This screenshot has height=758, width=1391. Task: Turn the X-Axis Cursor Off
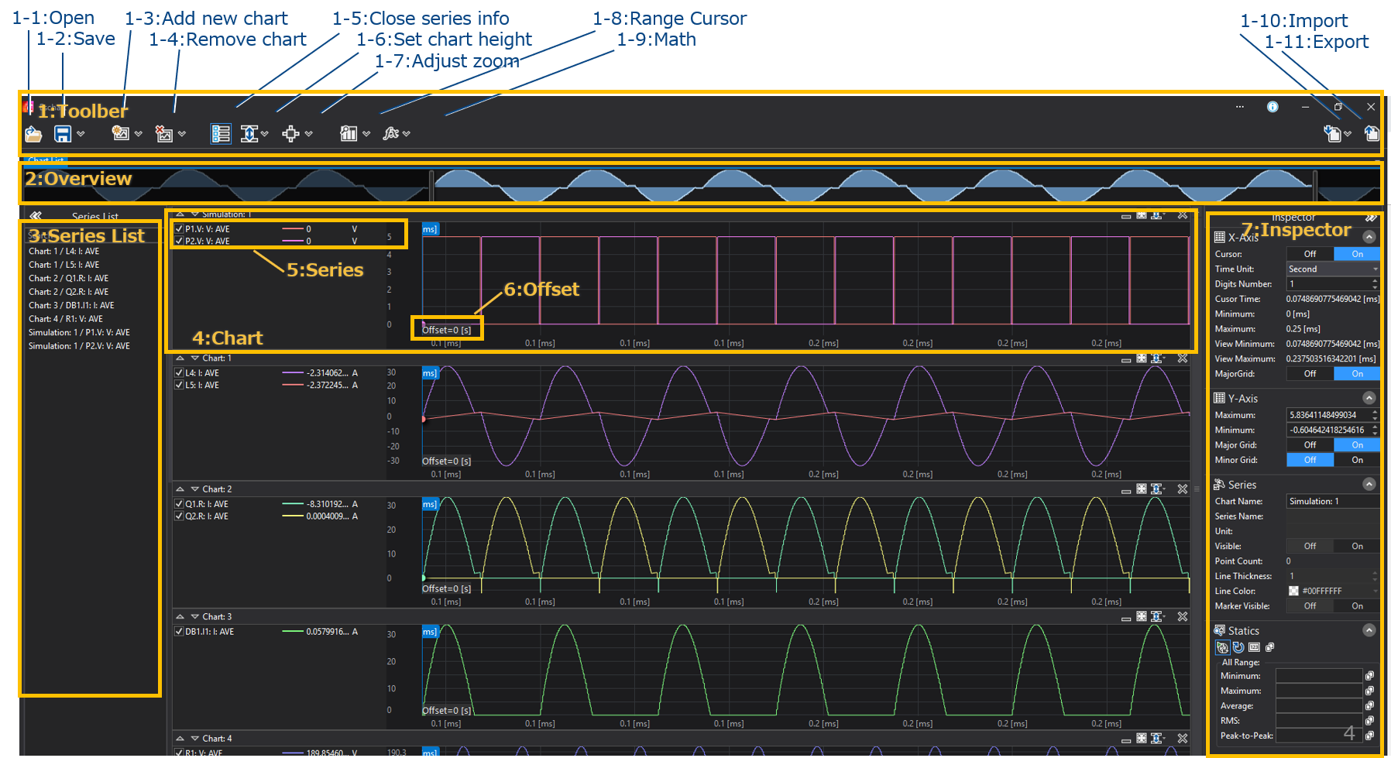[x=1310, y=254]
